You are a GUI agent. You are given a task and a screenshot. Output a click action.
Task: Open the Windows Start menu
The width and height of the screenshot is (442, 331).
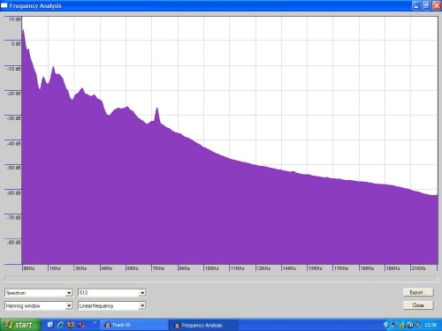[x=20, y=325]
